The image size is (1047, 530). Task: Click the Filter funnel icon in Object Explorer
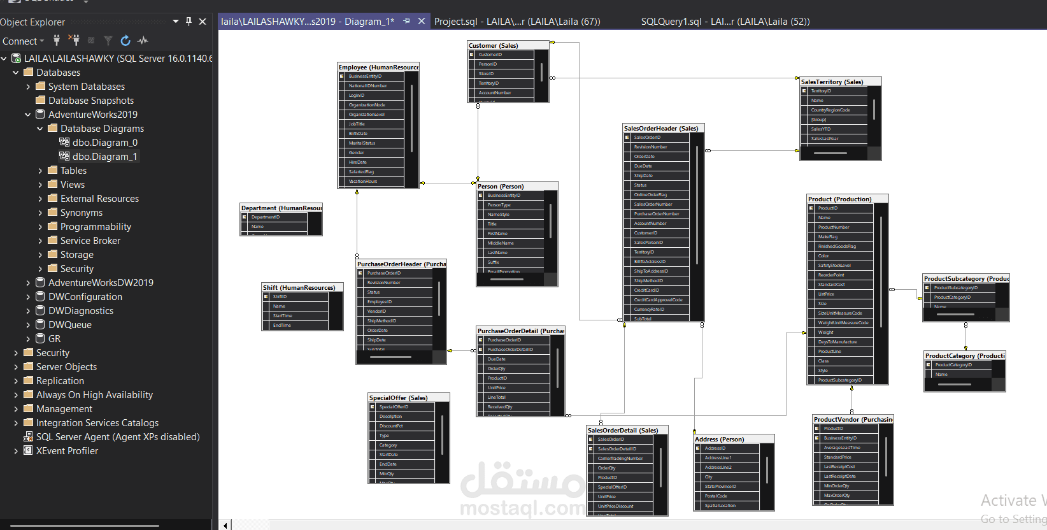[x=108, y=41]
